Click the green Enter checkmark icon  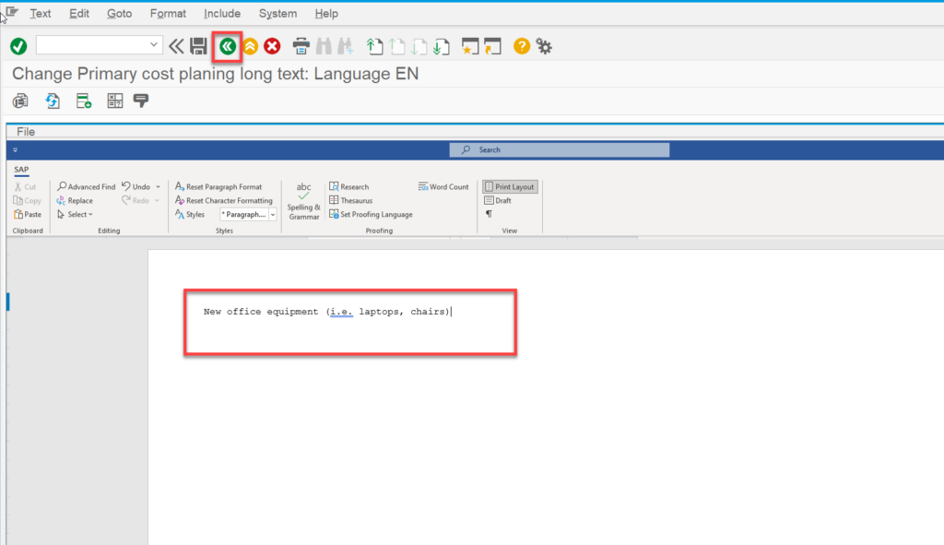[18, 45]
